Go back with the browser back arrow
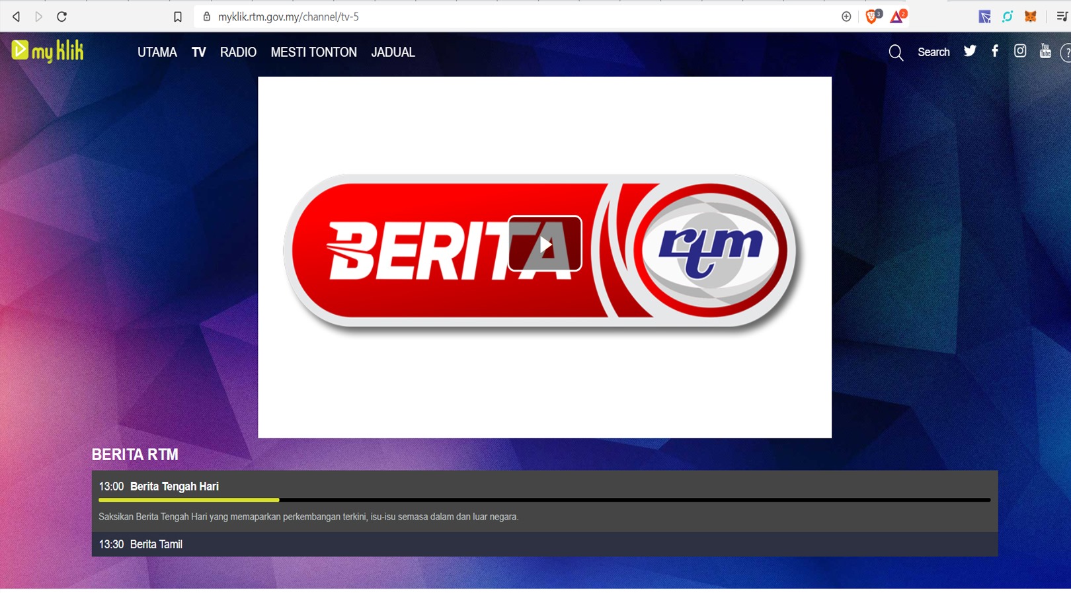The image size is (1071, 593). click(x=16, y=17)
